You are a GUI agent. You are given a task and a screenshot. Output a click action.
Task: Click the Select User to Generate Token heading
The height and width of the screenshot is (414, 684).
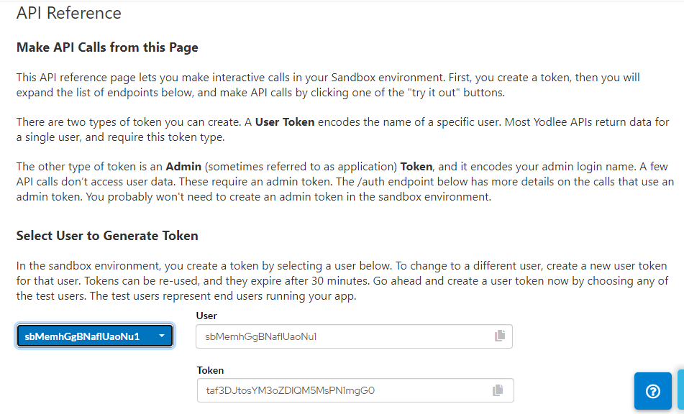[x=107, y=235]
